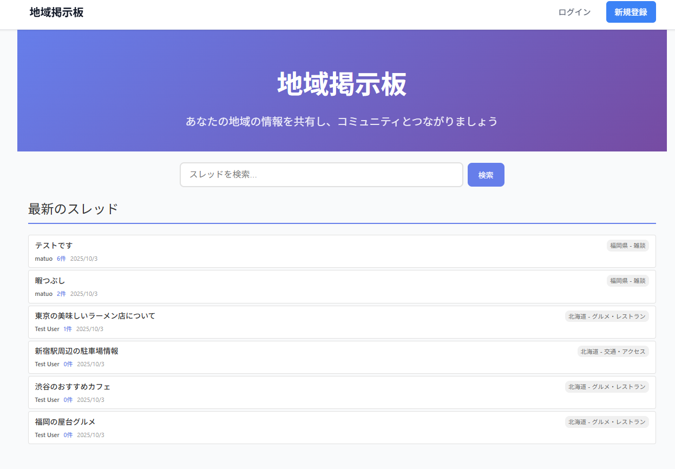Viewport: 675px width, 469px height.
Task: Select the 北海道 - 交通・アクセス category tag
Action: point(613,352)
